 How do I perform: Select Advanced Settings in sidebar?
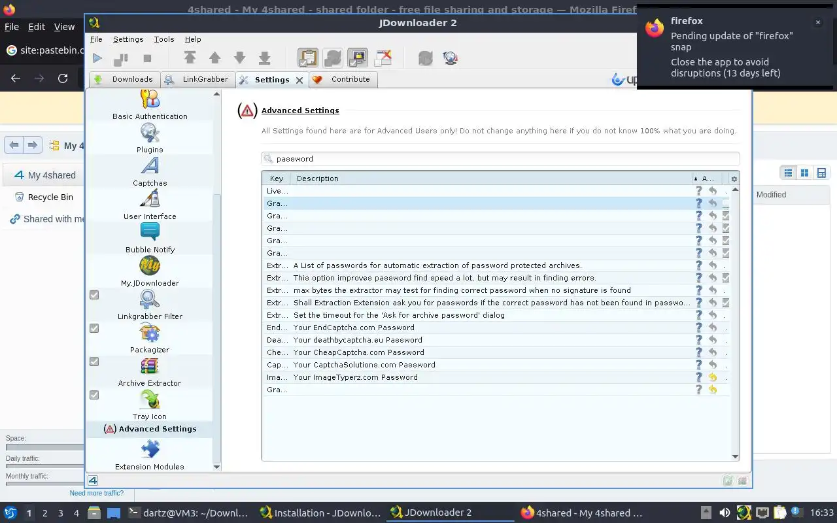pyautogui.click(x=150, y=429)
